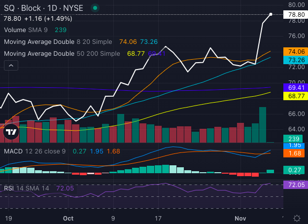Click the purple 69.41 price tag

[x=295, y=87]
